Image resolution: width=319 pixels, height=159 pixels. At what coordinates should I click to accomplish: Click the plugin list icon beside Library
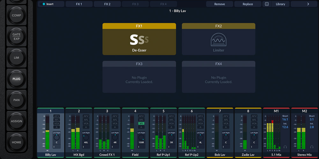point(267,4)
